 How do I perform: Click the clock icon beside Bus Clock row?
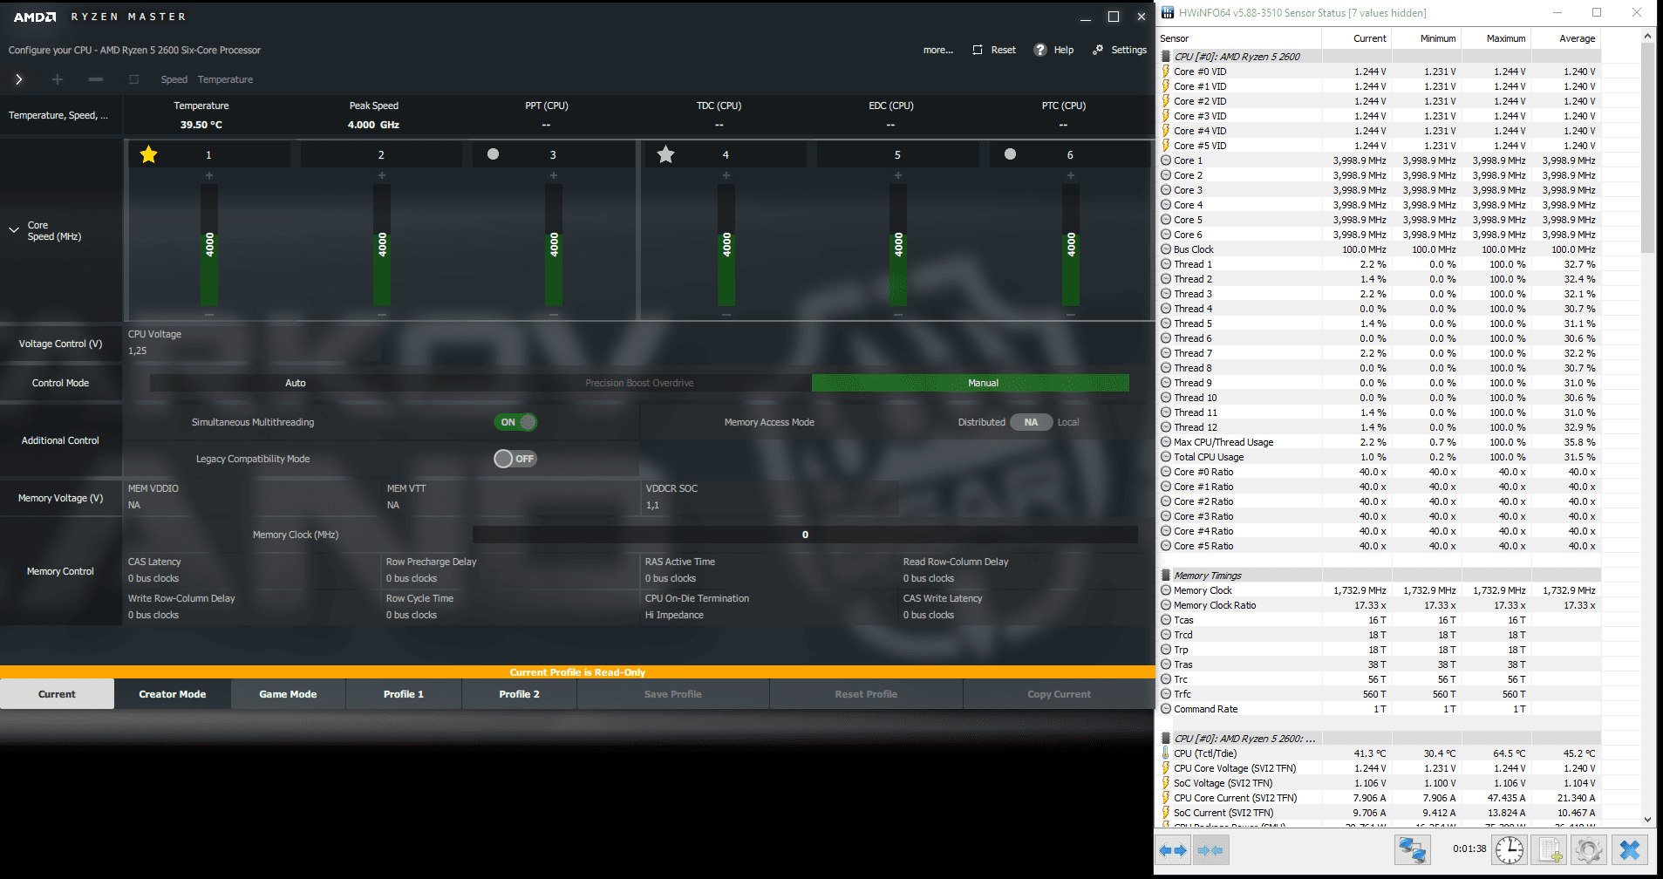[1166, 249]
